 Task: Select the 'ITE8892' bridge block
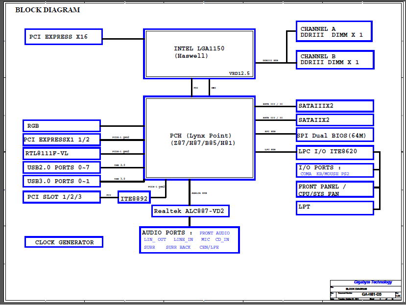(x=134, y=198)
